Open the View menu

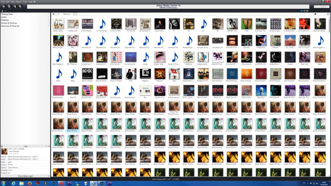pyautogui.click(x=12, y=2)
